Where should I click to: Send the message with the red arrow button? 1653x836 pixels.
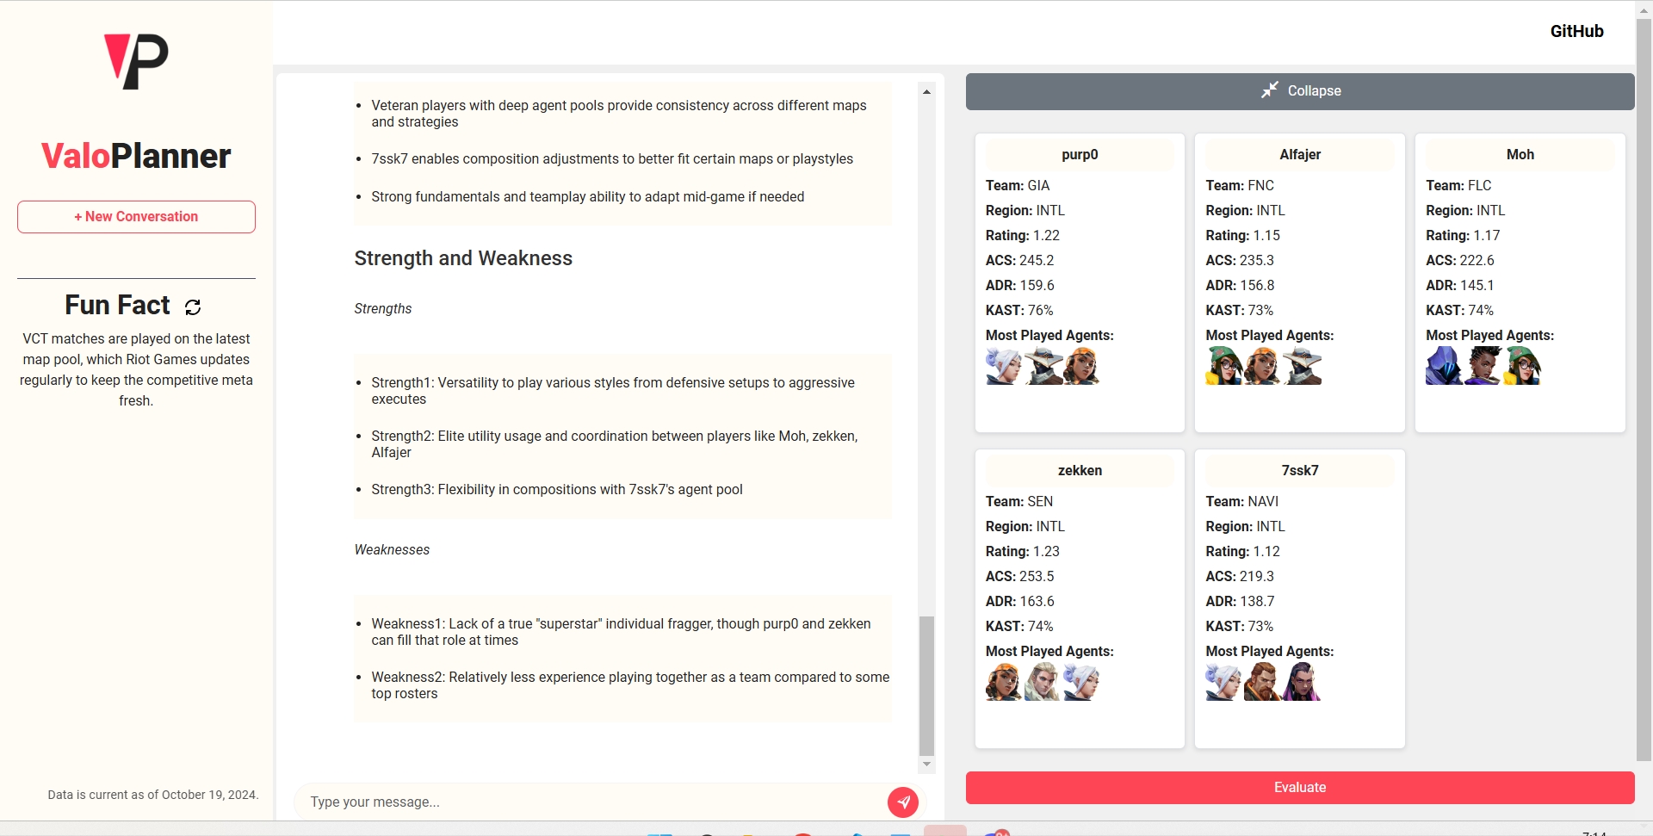coord(902,802)
